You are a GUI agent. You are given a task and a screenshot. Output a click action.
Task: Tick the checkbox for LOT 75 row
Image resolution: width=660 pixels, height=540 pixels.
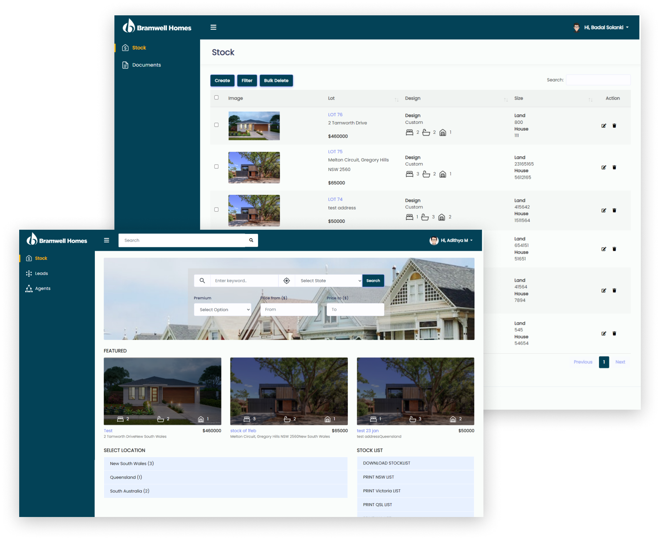pos(216,168)
